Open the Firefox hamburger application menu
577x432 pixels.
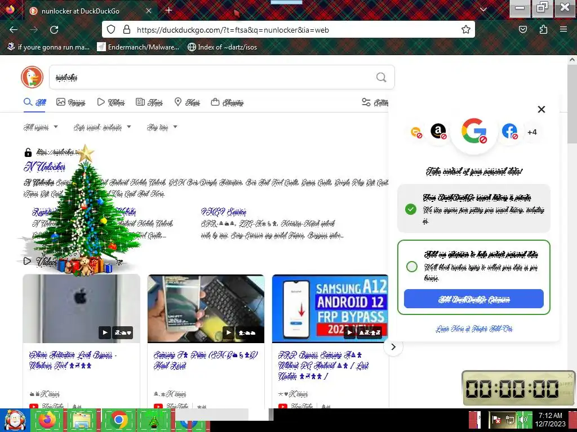tap(563, 29)
